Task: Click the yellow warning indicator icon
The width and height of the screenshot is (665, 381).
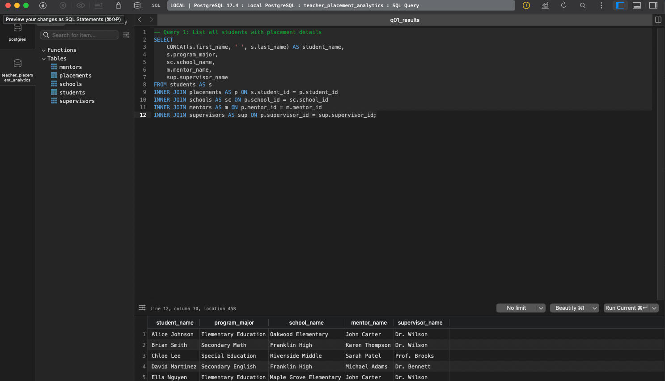Action: pyautogui.click(x=526, y=5)
